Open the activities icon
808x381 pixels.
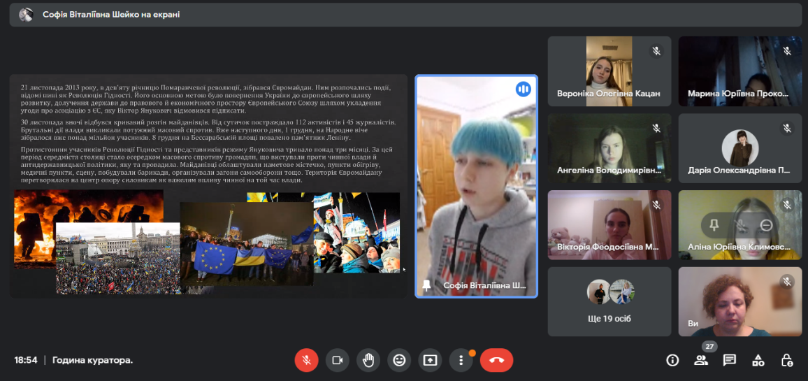[x=758, y=360]
